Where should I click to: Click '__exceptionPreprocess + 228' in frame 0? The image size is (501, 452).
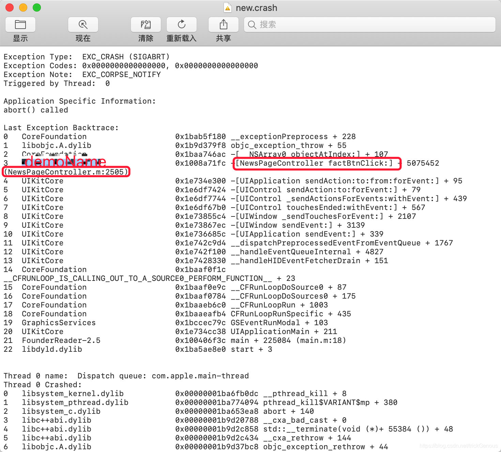(293, 136)
